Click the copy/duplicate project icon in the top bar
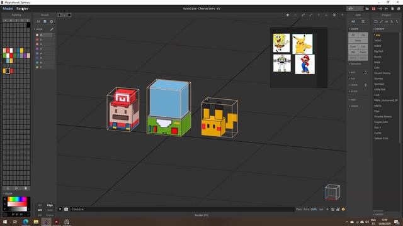 point(399,9)
